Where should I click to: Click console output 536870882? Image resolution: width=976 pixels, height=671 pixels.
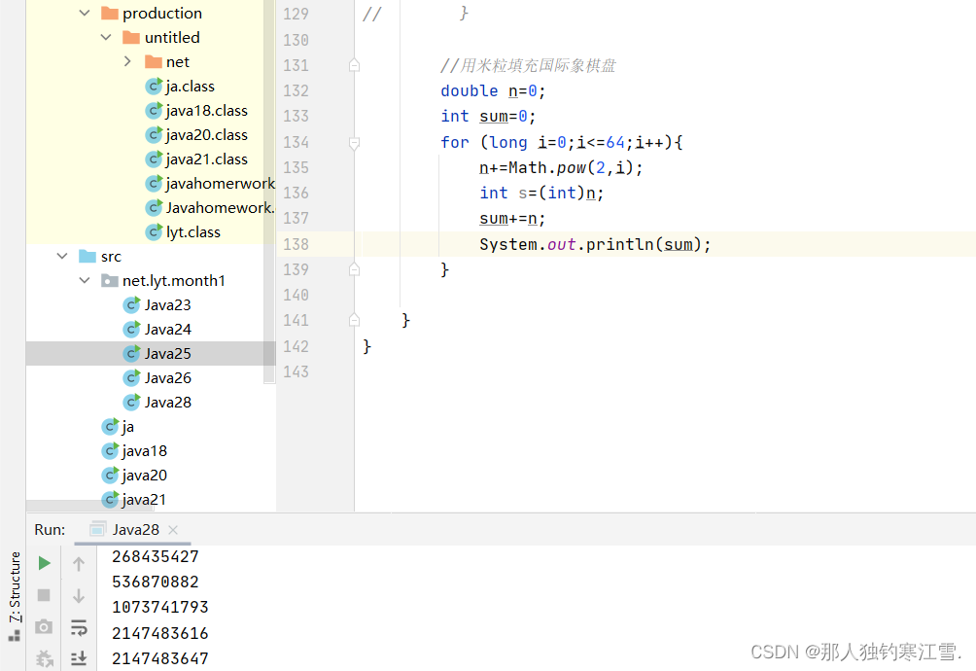[x=156, y=582]
